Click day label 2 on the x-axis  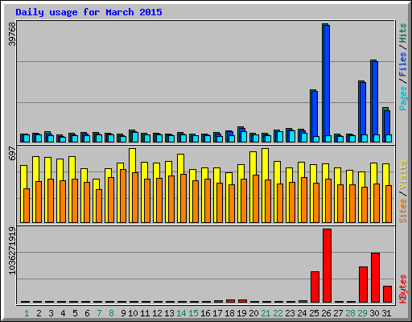point(39,313)
